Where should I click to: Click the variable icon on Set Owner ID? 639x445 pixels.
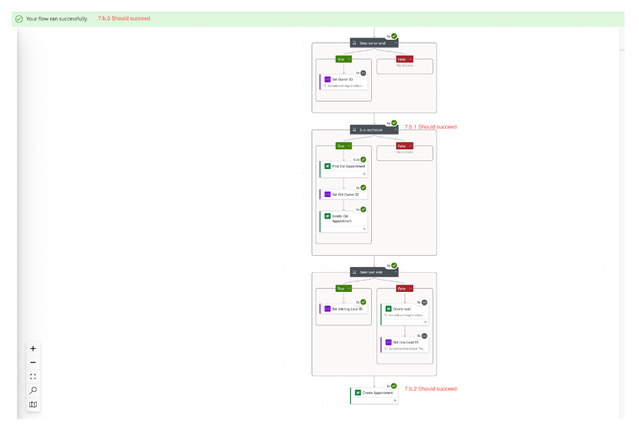pyautogui.click(x=327, y=79)
